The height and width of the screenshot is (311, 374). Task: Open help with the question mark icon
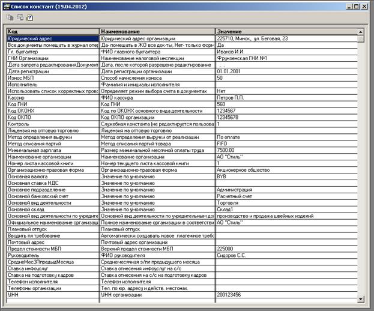click(30, 17)
